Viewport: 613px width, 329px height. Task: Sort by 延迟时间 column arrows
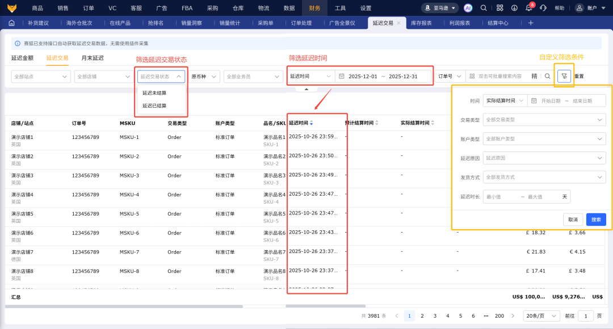click(311, 123)
